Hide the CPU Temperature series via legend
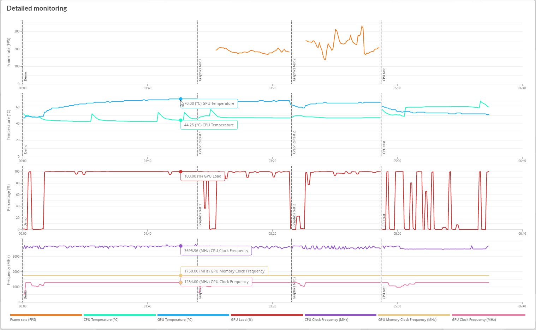536x330 pixels. [101, 319]
